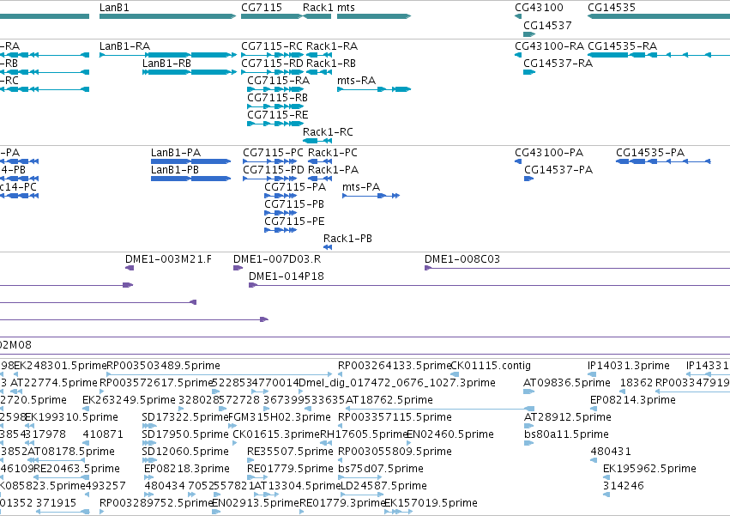Viewport: 730px width, 516px height.
Task: Click the DME1-008C03 clone label
Action: click(x=462, y=259)
